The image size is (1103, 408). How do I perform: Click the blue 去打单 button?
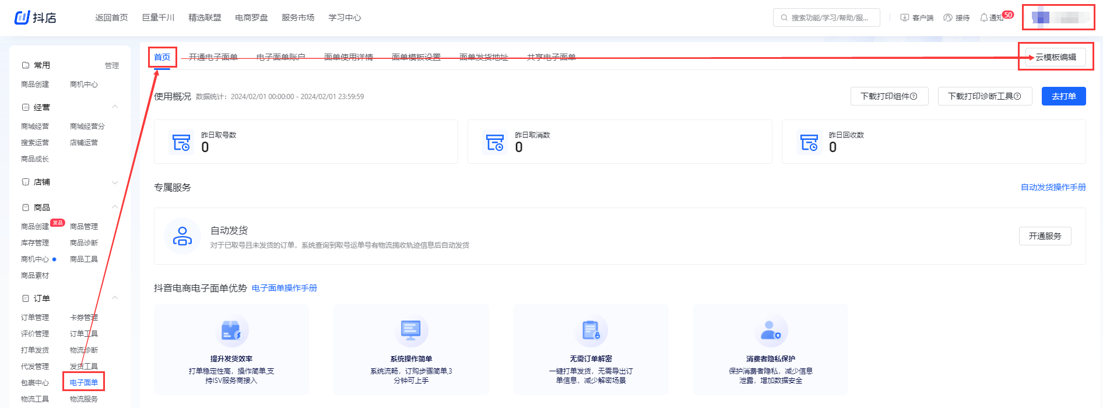click(x=1063, y=96)
